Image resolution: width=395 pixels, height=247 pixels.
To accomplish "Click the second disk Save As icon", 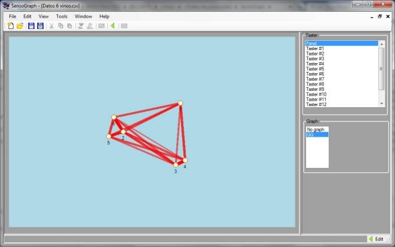I will click(x=40, y=26).
